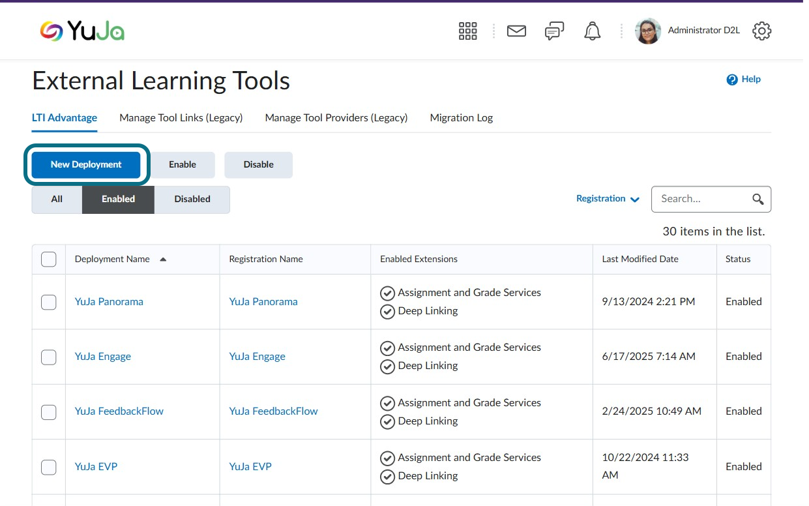The image size is (809, 506).
Task: Click the New Deployment button
Action: click(86, 165)
